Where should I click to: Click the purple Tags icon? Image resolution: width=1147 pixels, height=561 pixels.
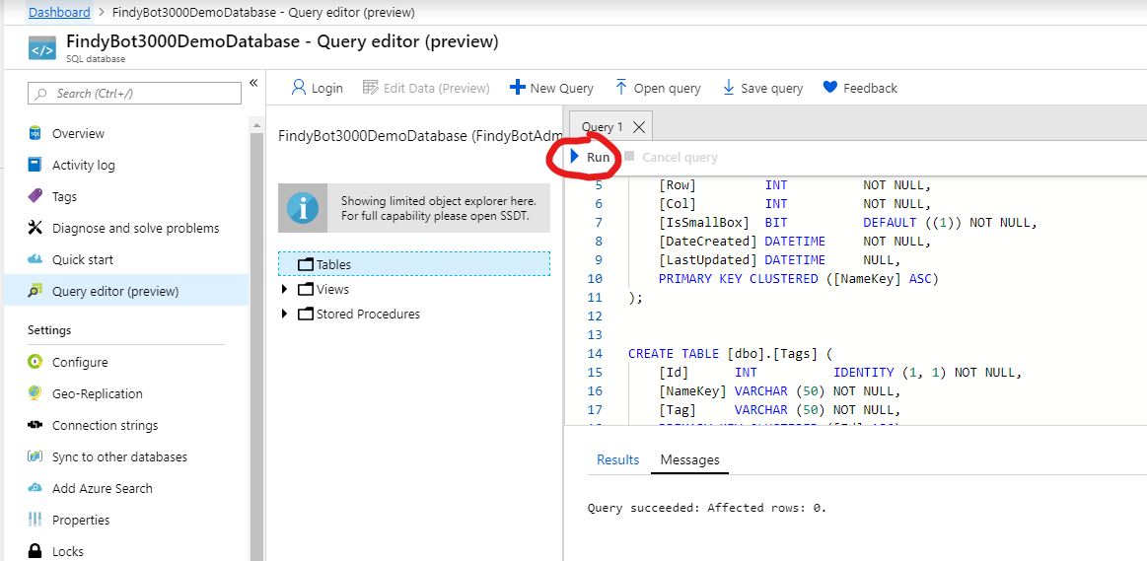(36, 195)
